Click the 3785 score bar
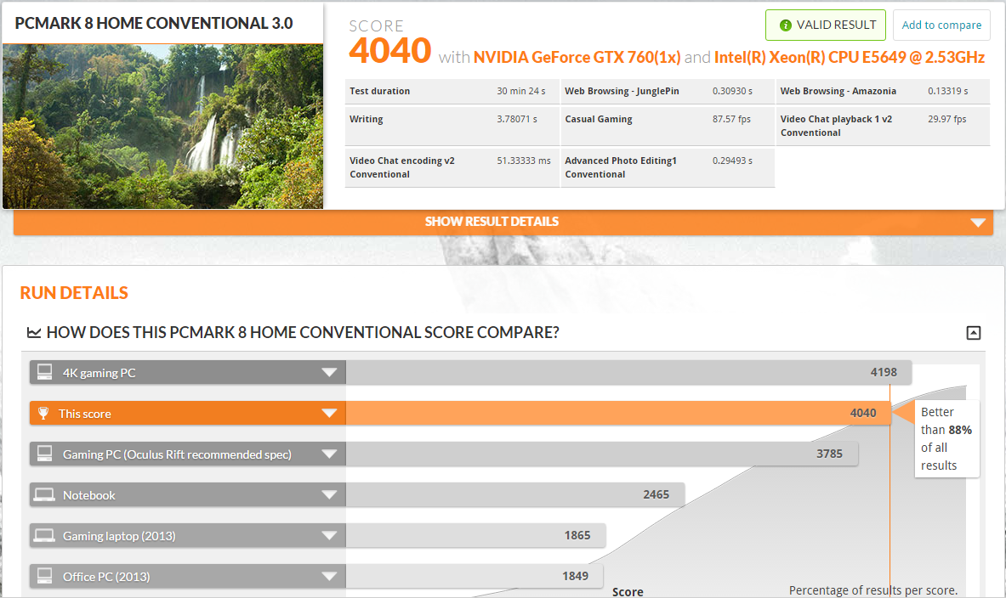This screenshot has height=598, width=1006. 602,454
